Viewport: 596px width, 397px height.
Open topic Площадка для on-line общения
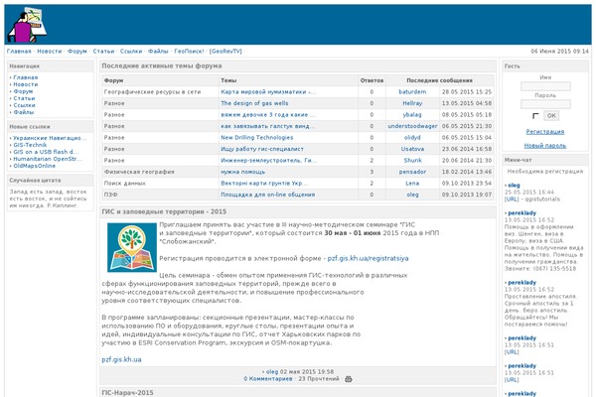[x=268, y=195]
